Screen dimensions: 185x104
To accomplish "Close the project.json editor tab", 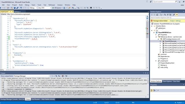I will tap(12, 12).
